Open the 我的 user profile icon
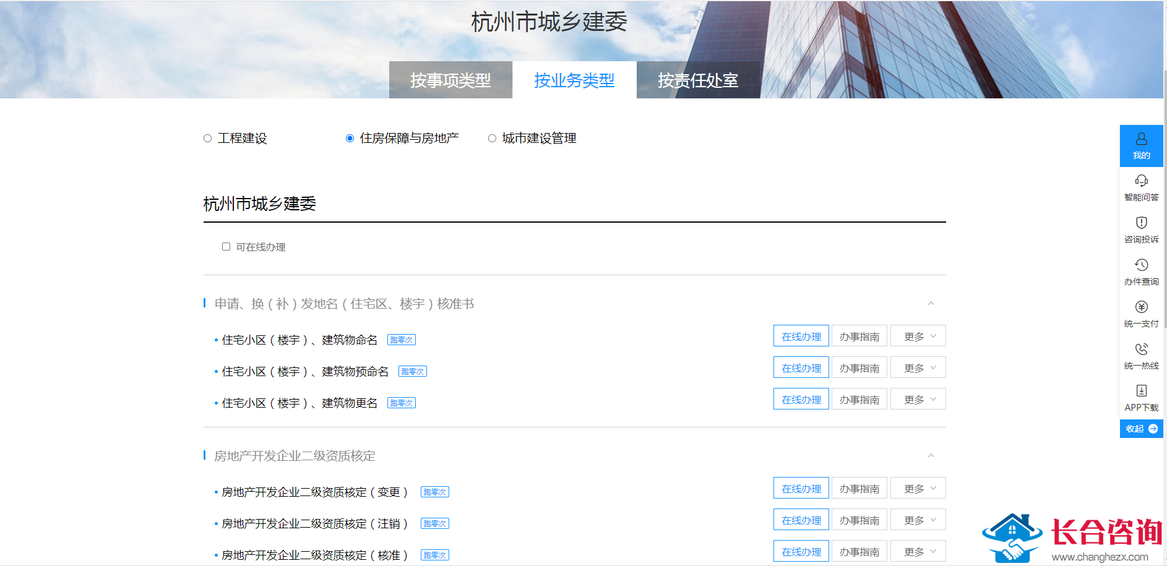The height and width of the screenshot is (566, 1167). (x=1141, y=139)
